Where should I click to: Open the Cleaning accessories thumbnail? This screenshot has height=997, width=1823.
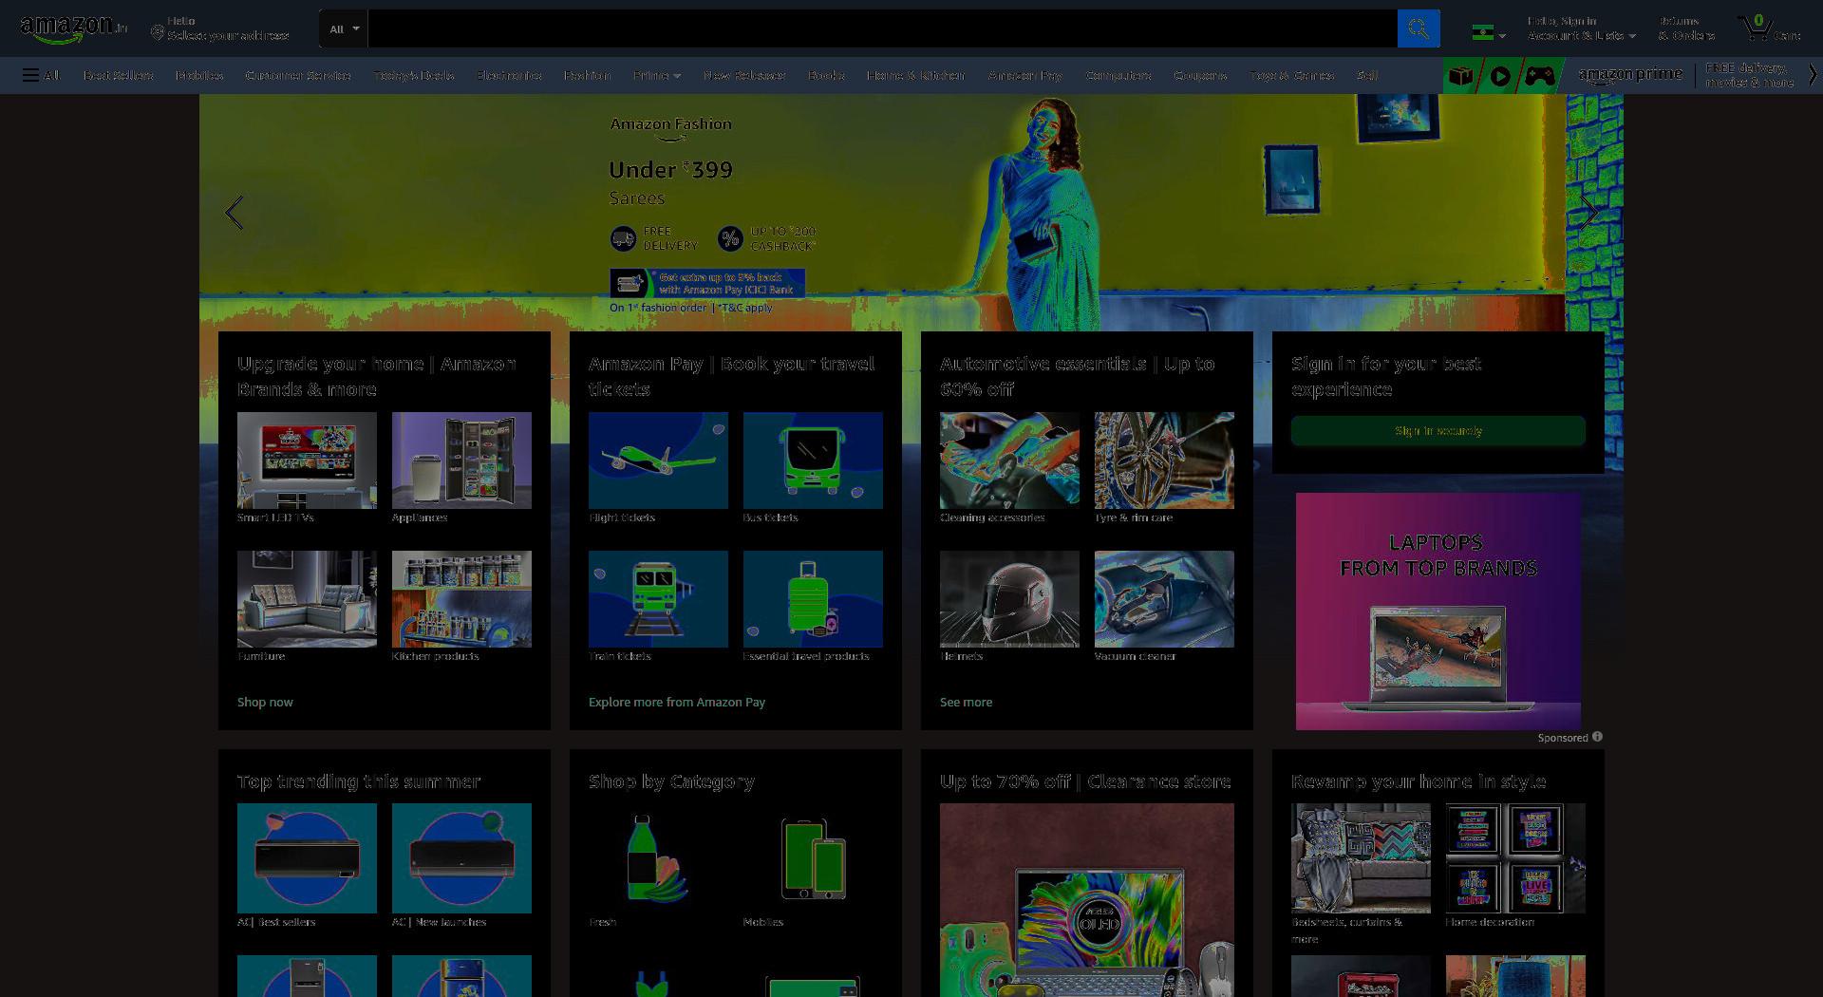(x=1009, y=461)
